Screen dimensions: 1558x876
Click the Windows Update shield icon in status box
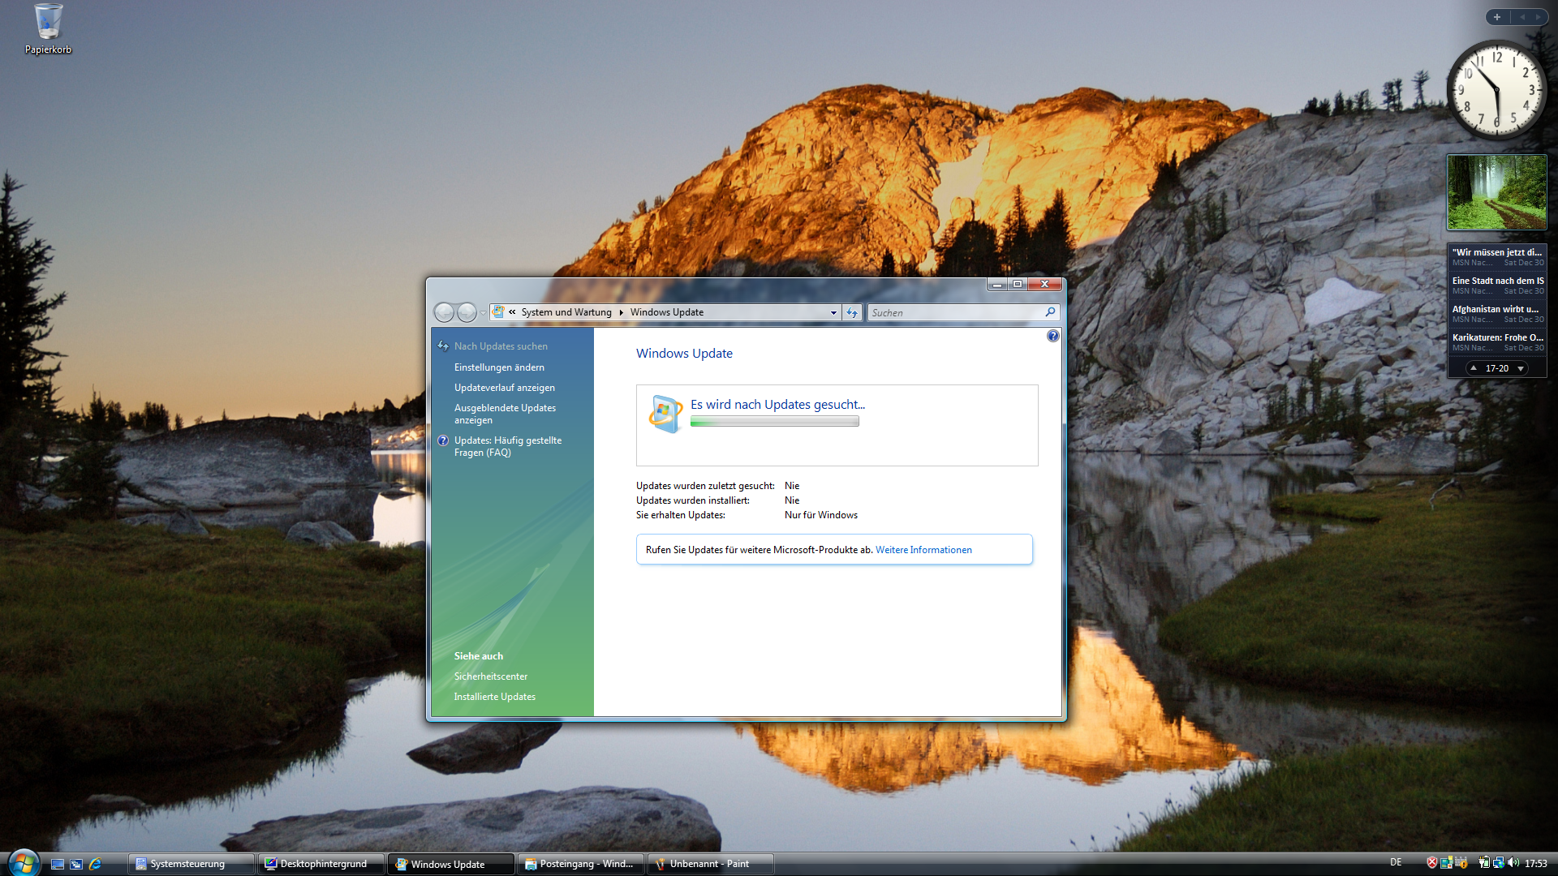(665, 414)
